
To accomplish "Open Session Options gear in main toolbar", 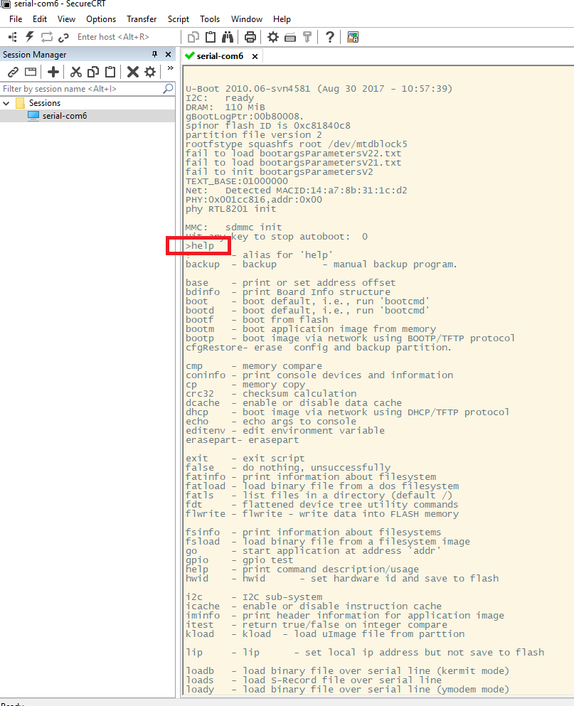I will tap(273, 37).
